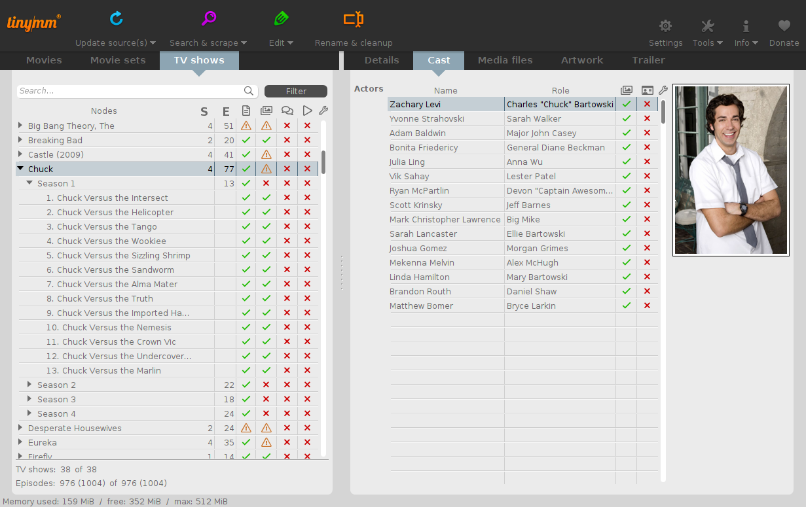Select episode Chuck Versus the Wookiee

tap(106, 241)
